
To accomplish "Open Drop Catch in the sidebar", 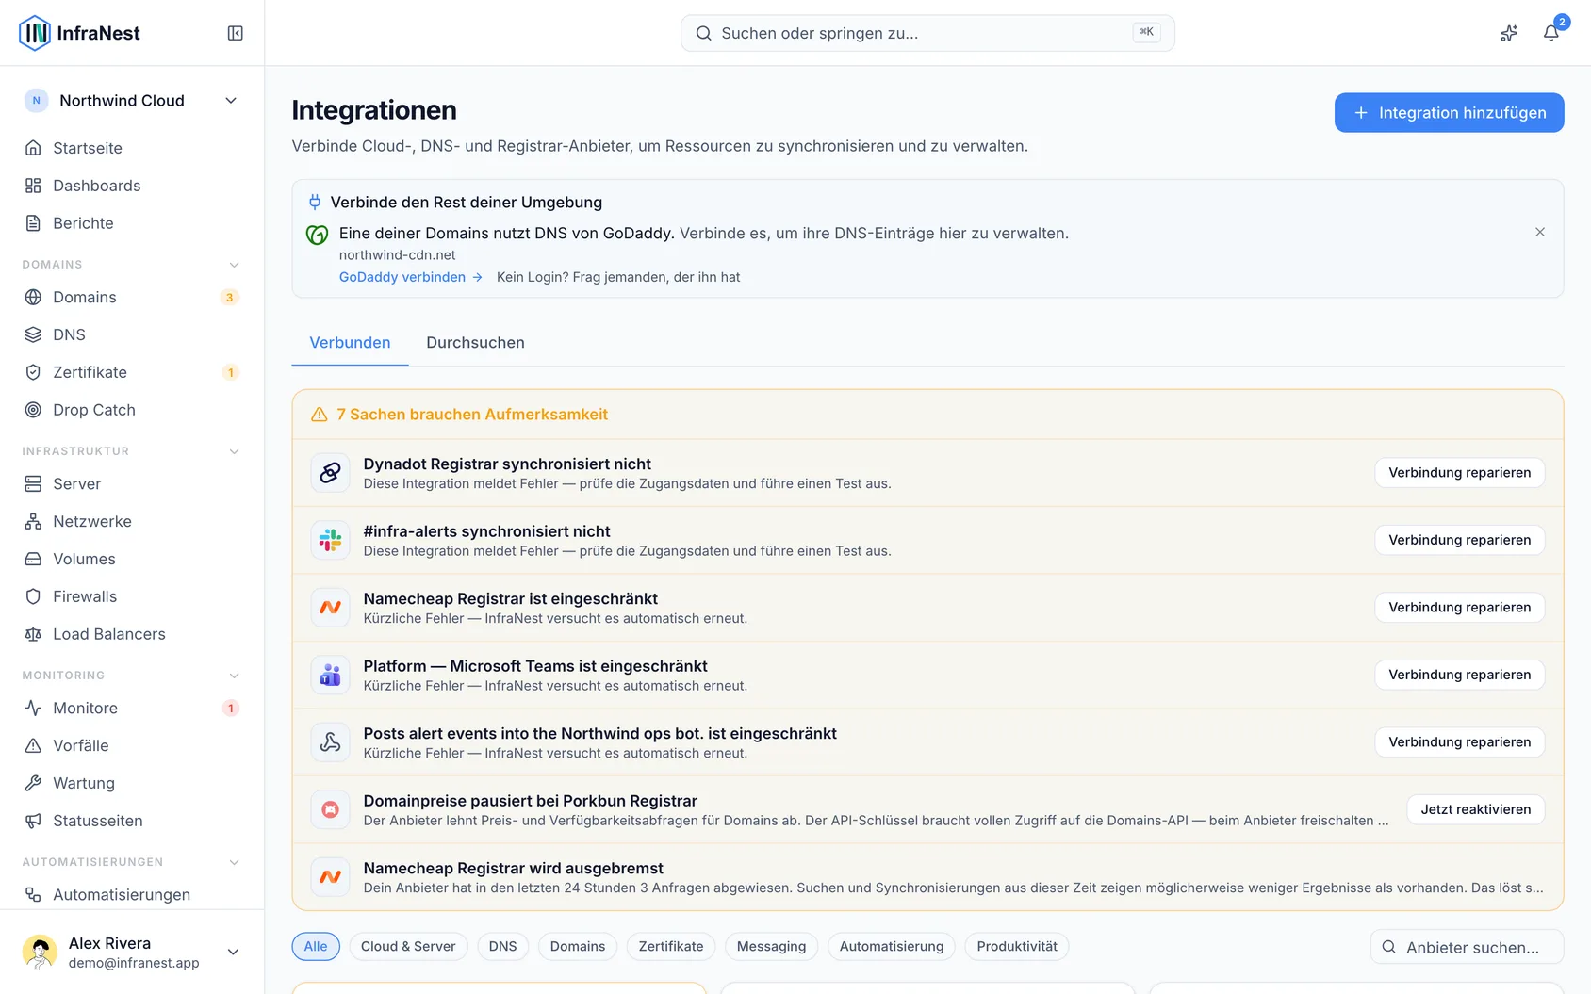I will point(132,410).
